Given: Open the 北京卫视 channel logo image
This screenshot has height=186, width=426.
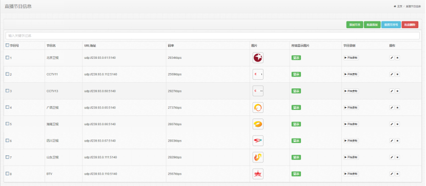Looking at the screenshot, I should tap(258, 58).
